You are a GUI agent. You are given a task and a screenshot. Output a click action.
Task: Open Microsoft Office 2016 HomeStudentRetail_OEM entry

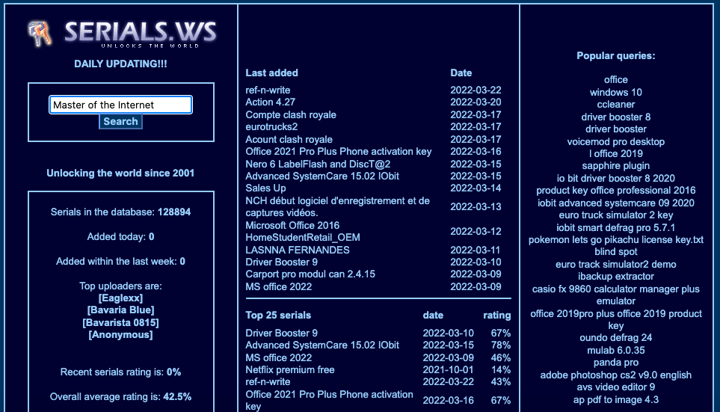click(x=303, y=232)
